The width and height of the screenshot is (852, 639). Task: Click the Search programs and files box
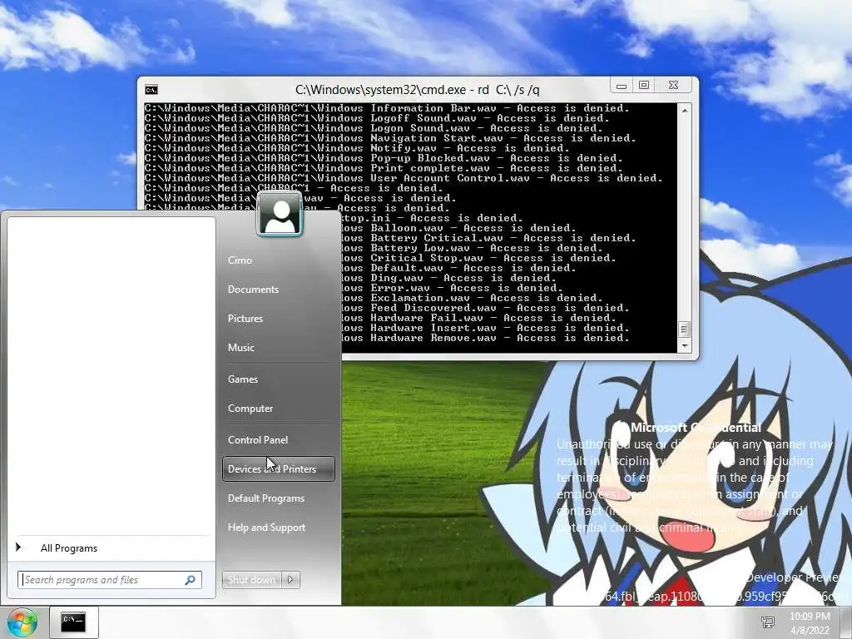[109, 580]
